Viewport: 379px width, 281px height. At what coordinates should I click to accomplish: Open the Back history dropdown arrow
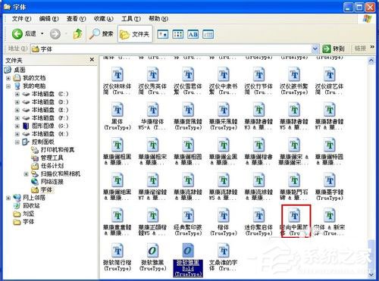coord(42,34)
